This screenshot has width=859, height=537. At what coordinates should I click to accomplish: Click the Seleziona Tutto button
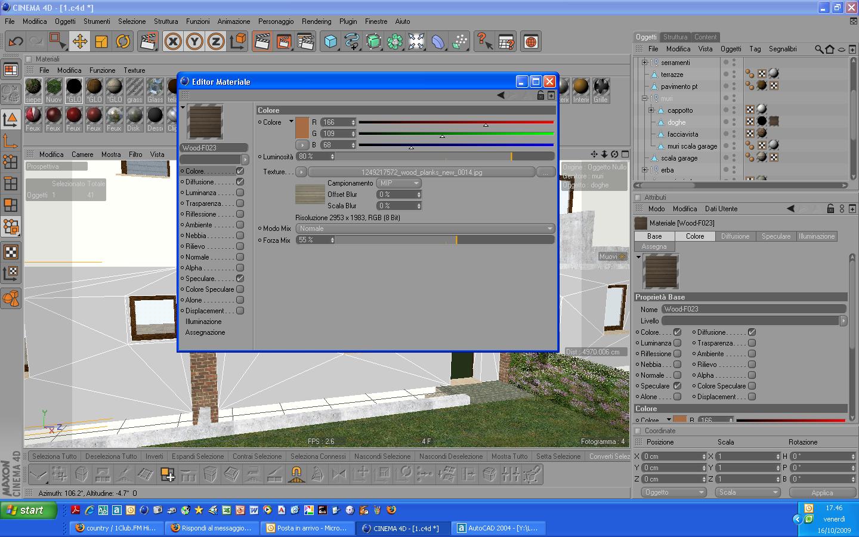[x=54, y=456]
